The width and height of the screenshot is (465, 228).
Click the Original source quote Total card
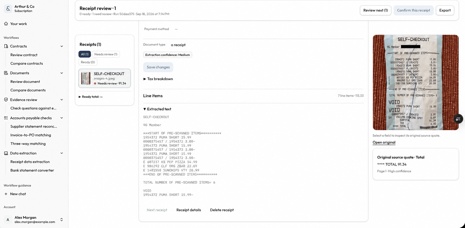click(416, 164)
